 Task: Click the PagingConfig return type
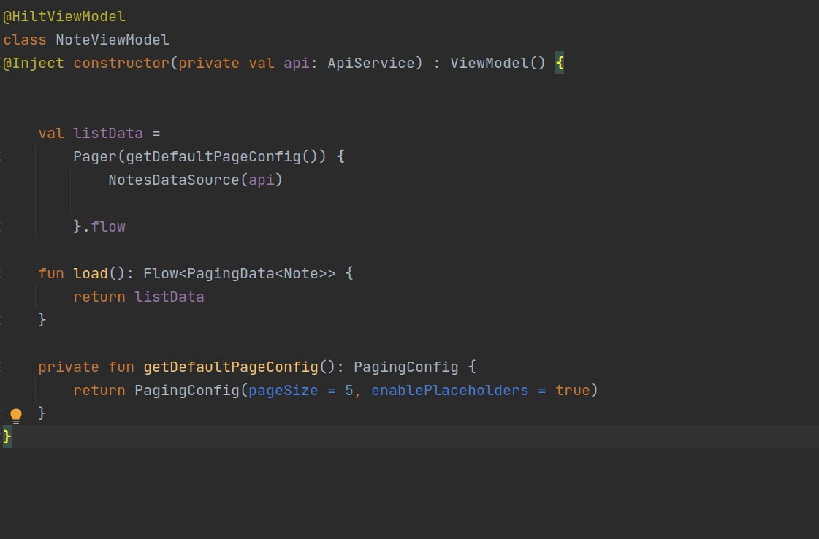pos(405,367)
